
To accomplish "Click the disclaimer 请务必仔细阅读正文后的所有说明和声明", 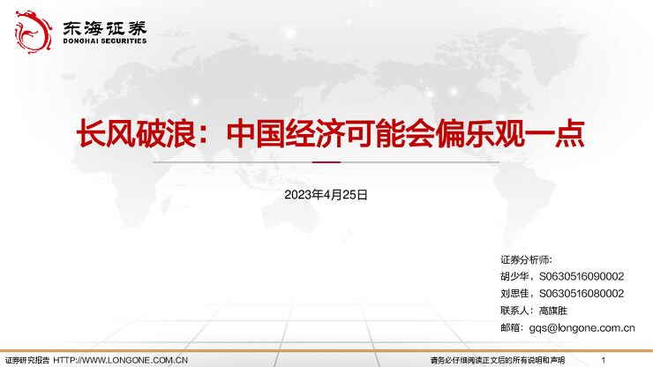I will click(498, 360).
